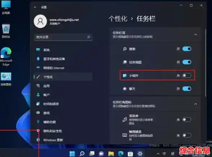Open taskbar Search magnifier
Screen dimensions: 212x157
coord(82,154)
